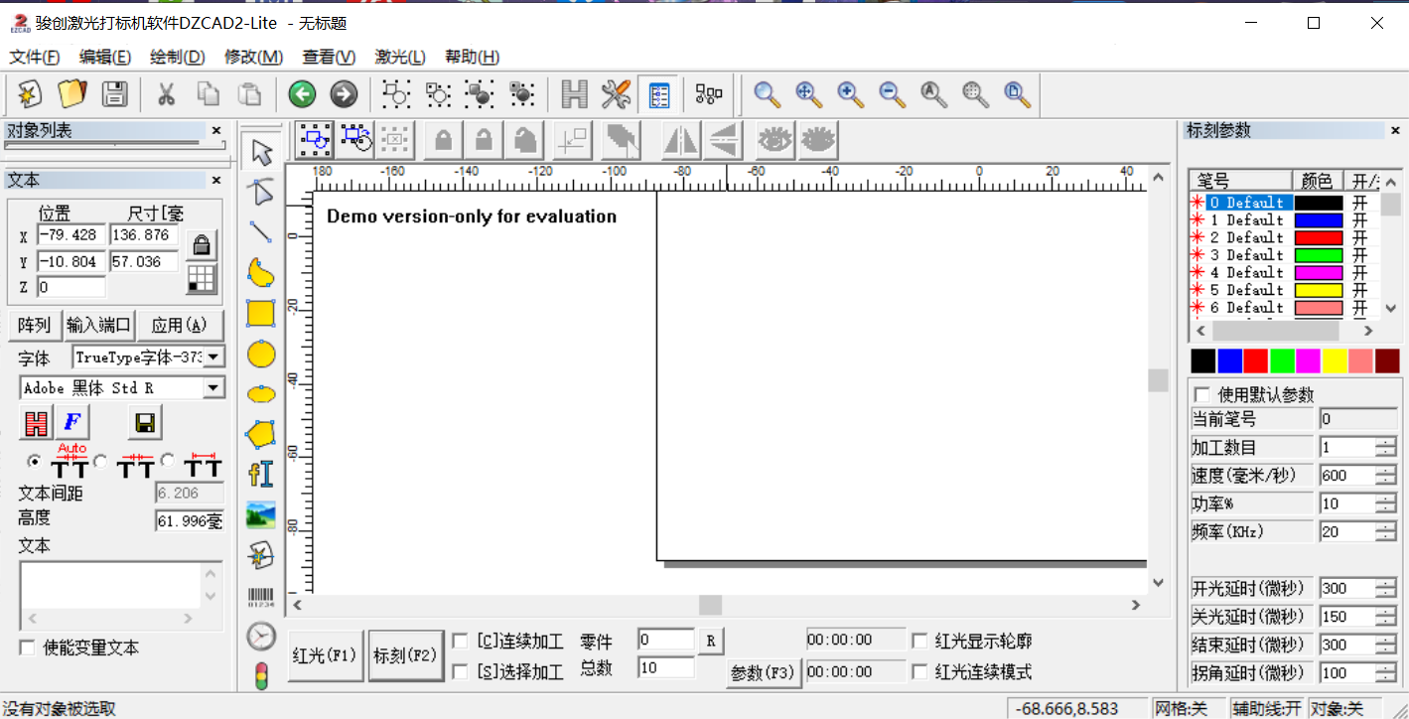The height and width of the screenshot is (719, 1409).
Task: Adjust 结束延时 spinner arrows
Action: coord(1386,645)
